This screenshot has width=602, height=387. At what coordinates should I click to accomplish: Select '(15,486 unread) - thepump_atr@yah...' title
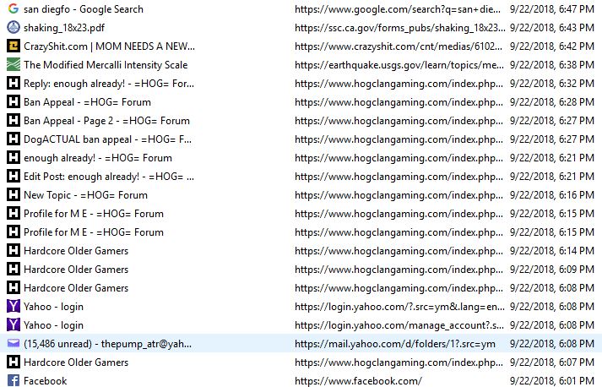tap(107, 344)
